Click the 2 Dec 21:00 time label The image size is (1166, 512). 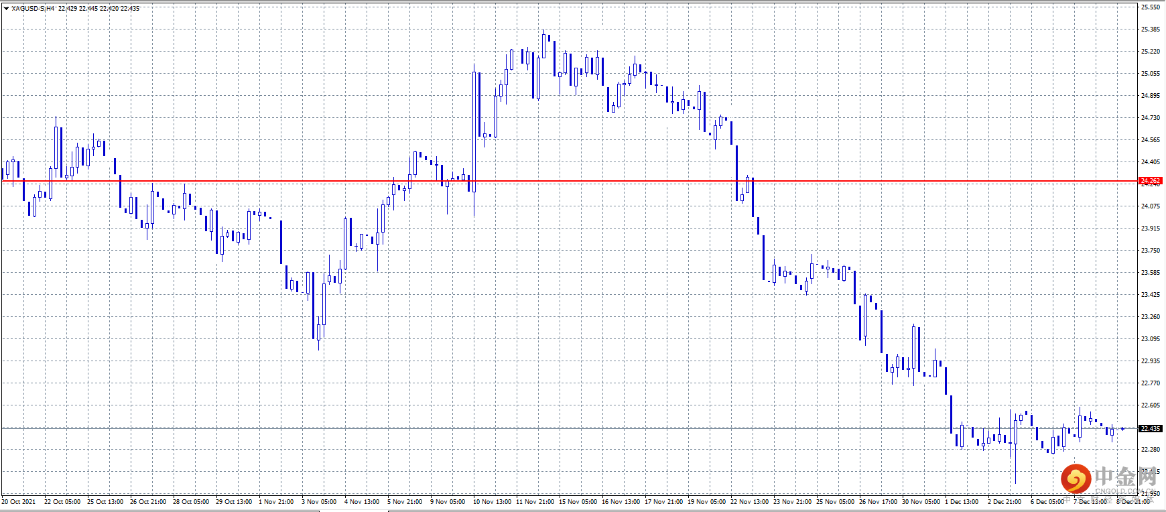pyautogui.click(x=1005, y=502)
